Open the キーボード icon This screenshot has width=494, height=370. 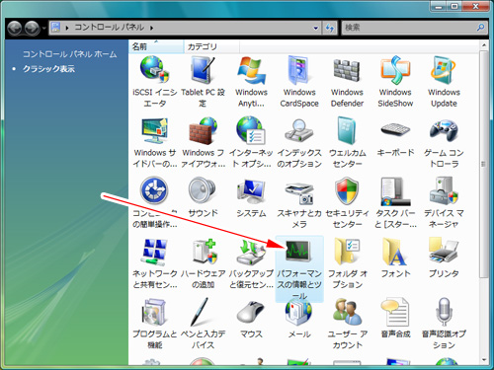(395, 130)
